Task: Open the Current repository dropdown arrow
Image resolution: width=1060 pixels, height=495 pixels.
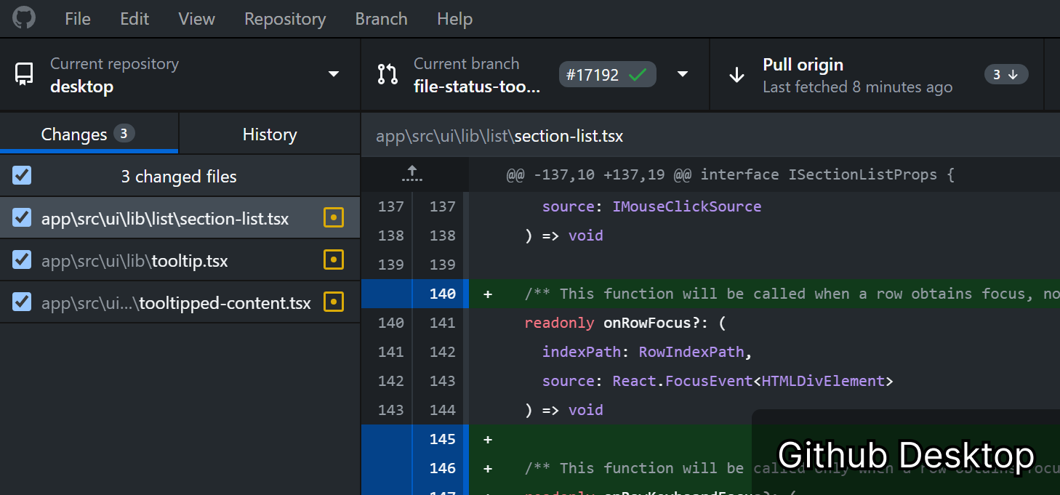Action: (x=334, y=74)
